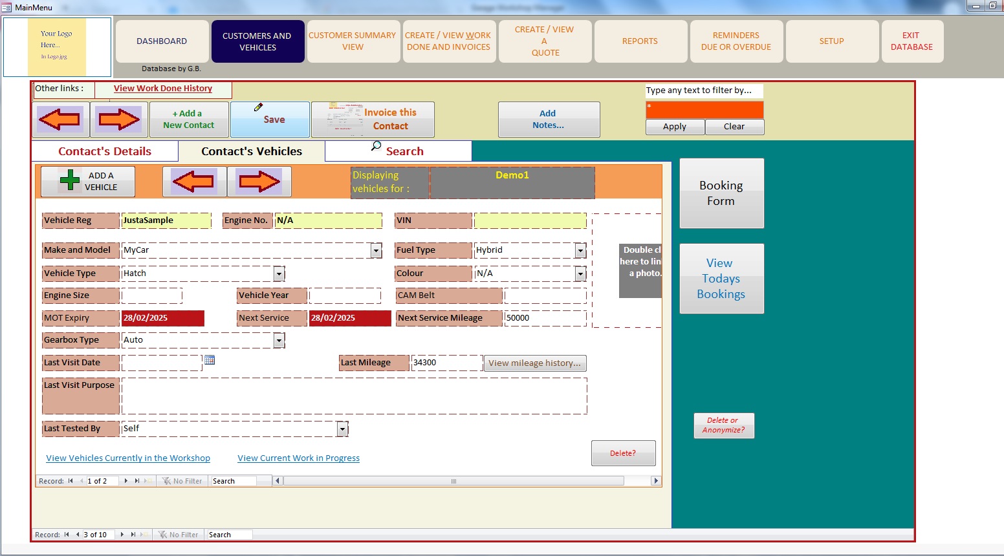The height and width of the screenshot is (556, 1004).
Task: Go to next vehicle using right arrow
Action: point(259,182)
